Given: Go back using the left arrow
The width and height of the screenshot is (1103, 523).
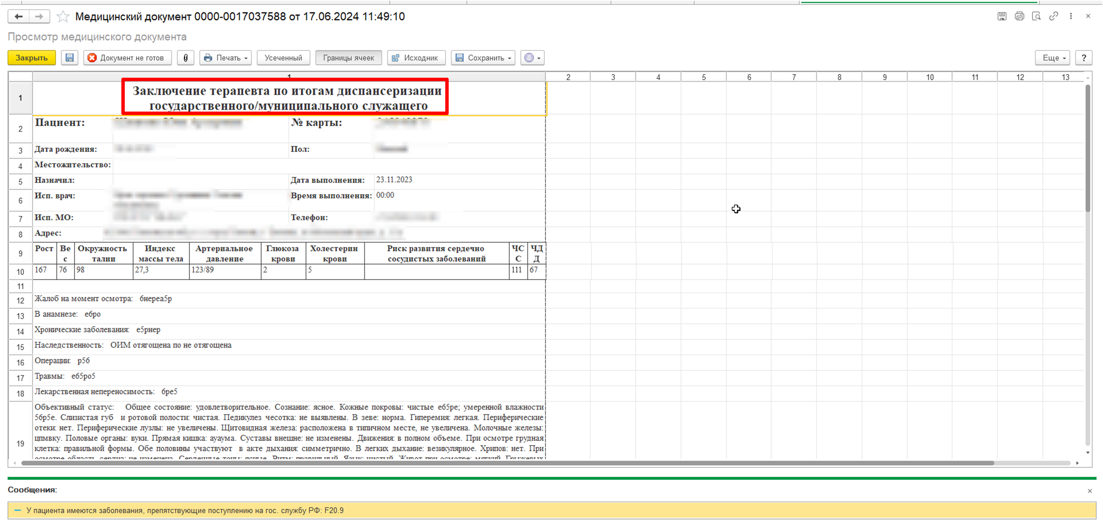Looking at the screenshot, I should tap(18, 17).
